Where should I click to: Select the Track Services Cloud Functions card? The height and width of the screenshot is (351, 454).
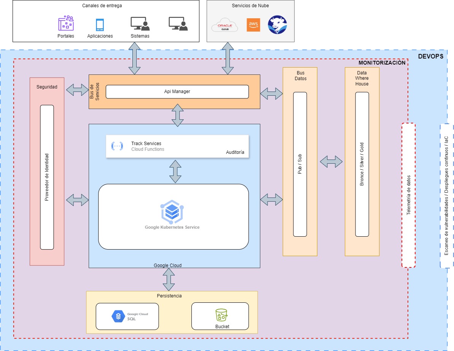[x=177, y=146]
